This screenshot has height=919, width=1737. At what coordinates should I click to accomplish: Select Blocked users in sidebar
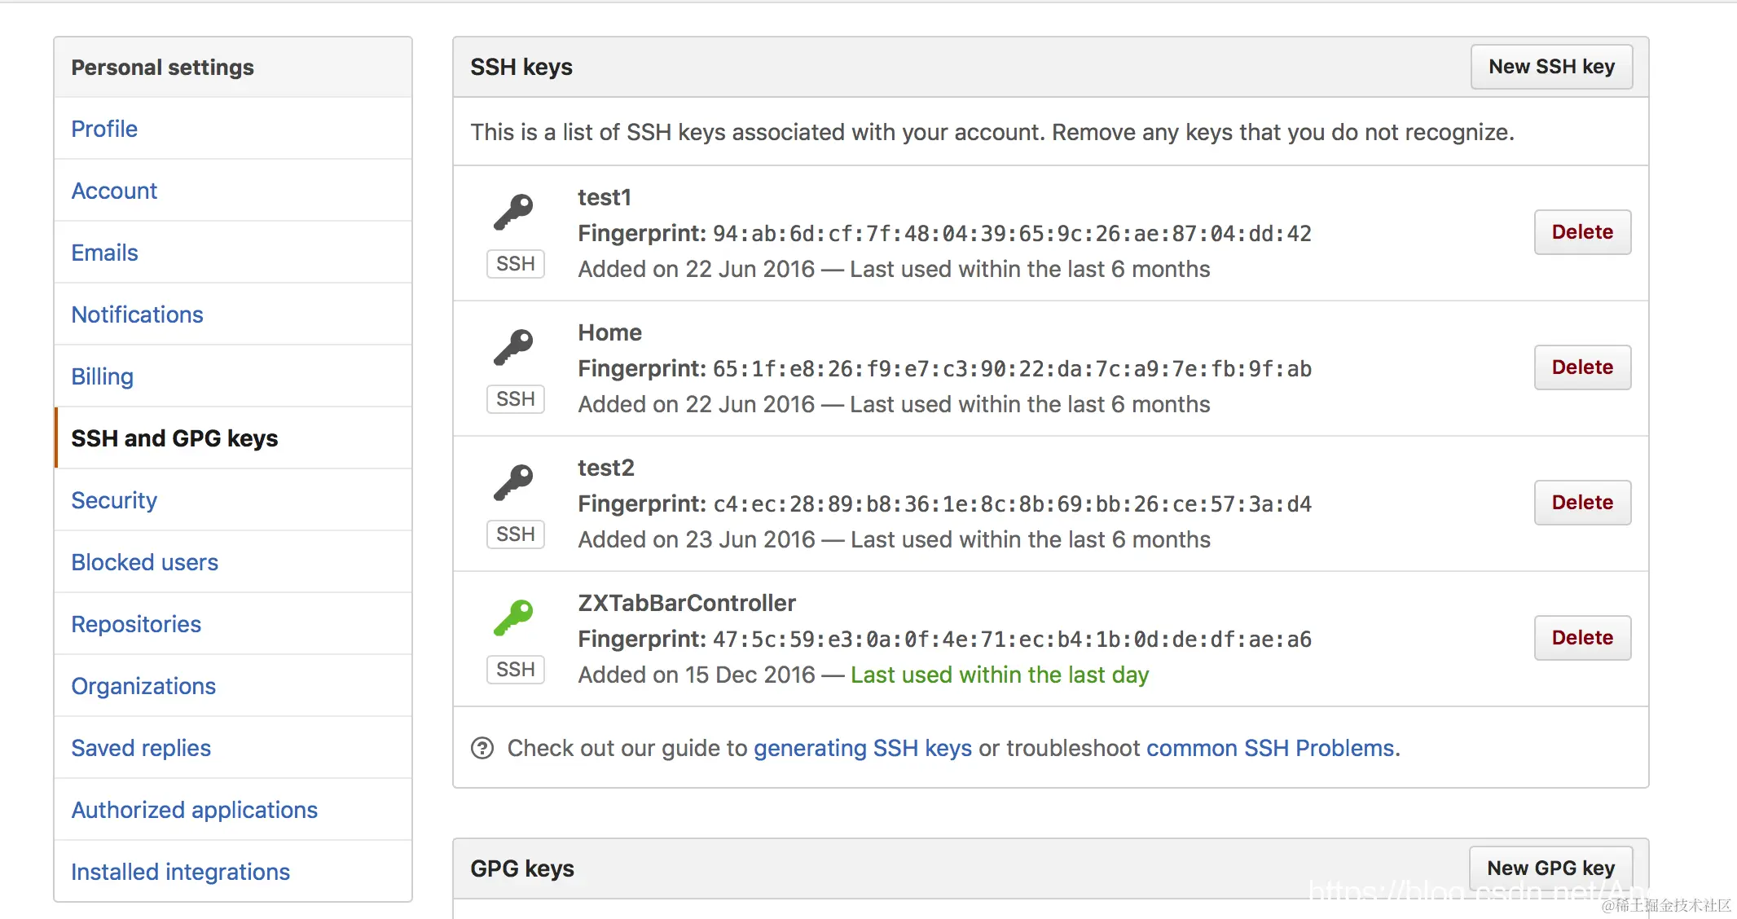point(144,562)
